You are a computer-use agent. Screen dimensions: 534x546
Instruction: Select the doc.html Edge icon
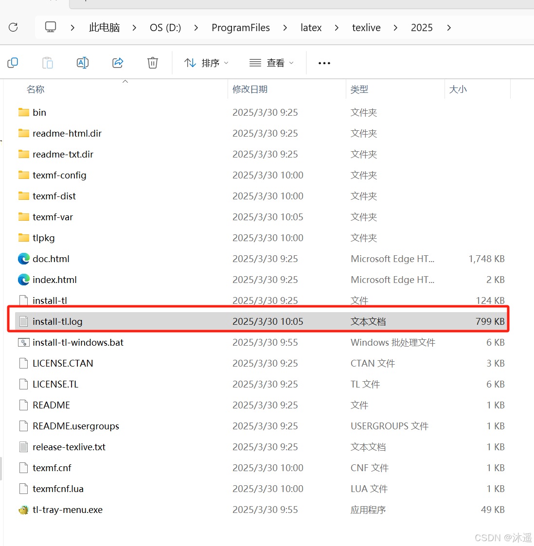24,259
